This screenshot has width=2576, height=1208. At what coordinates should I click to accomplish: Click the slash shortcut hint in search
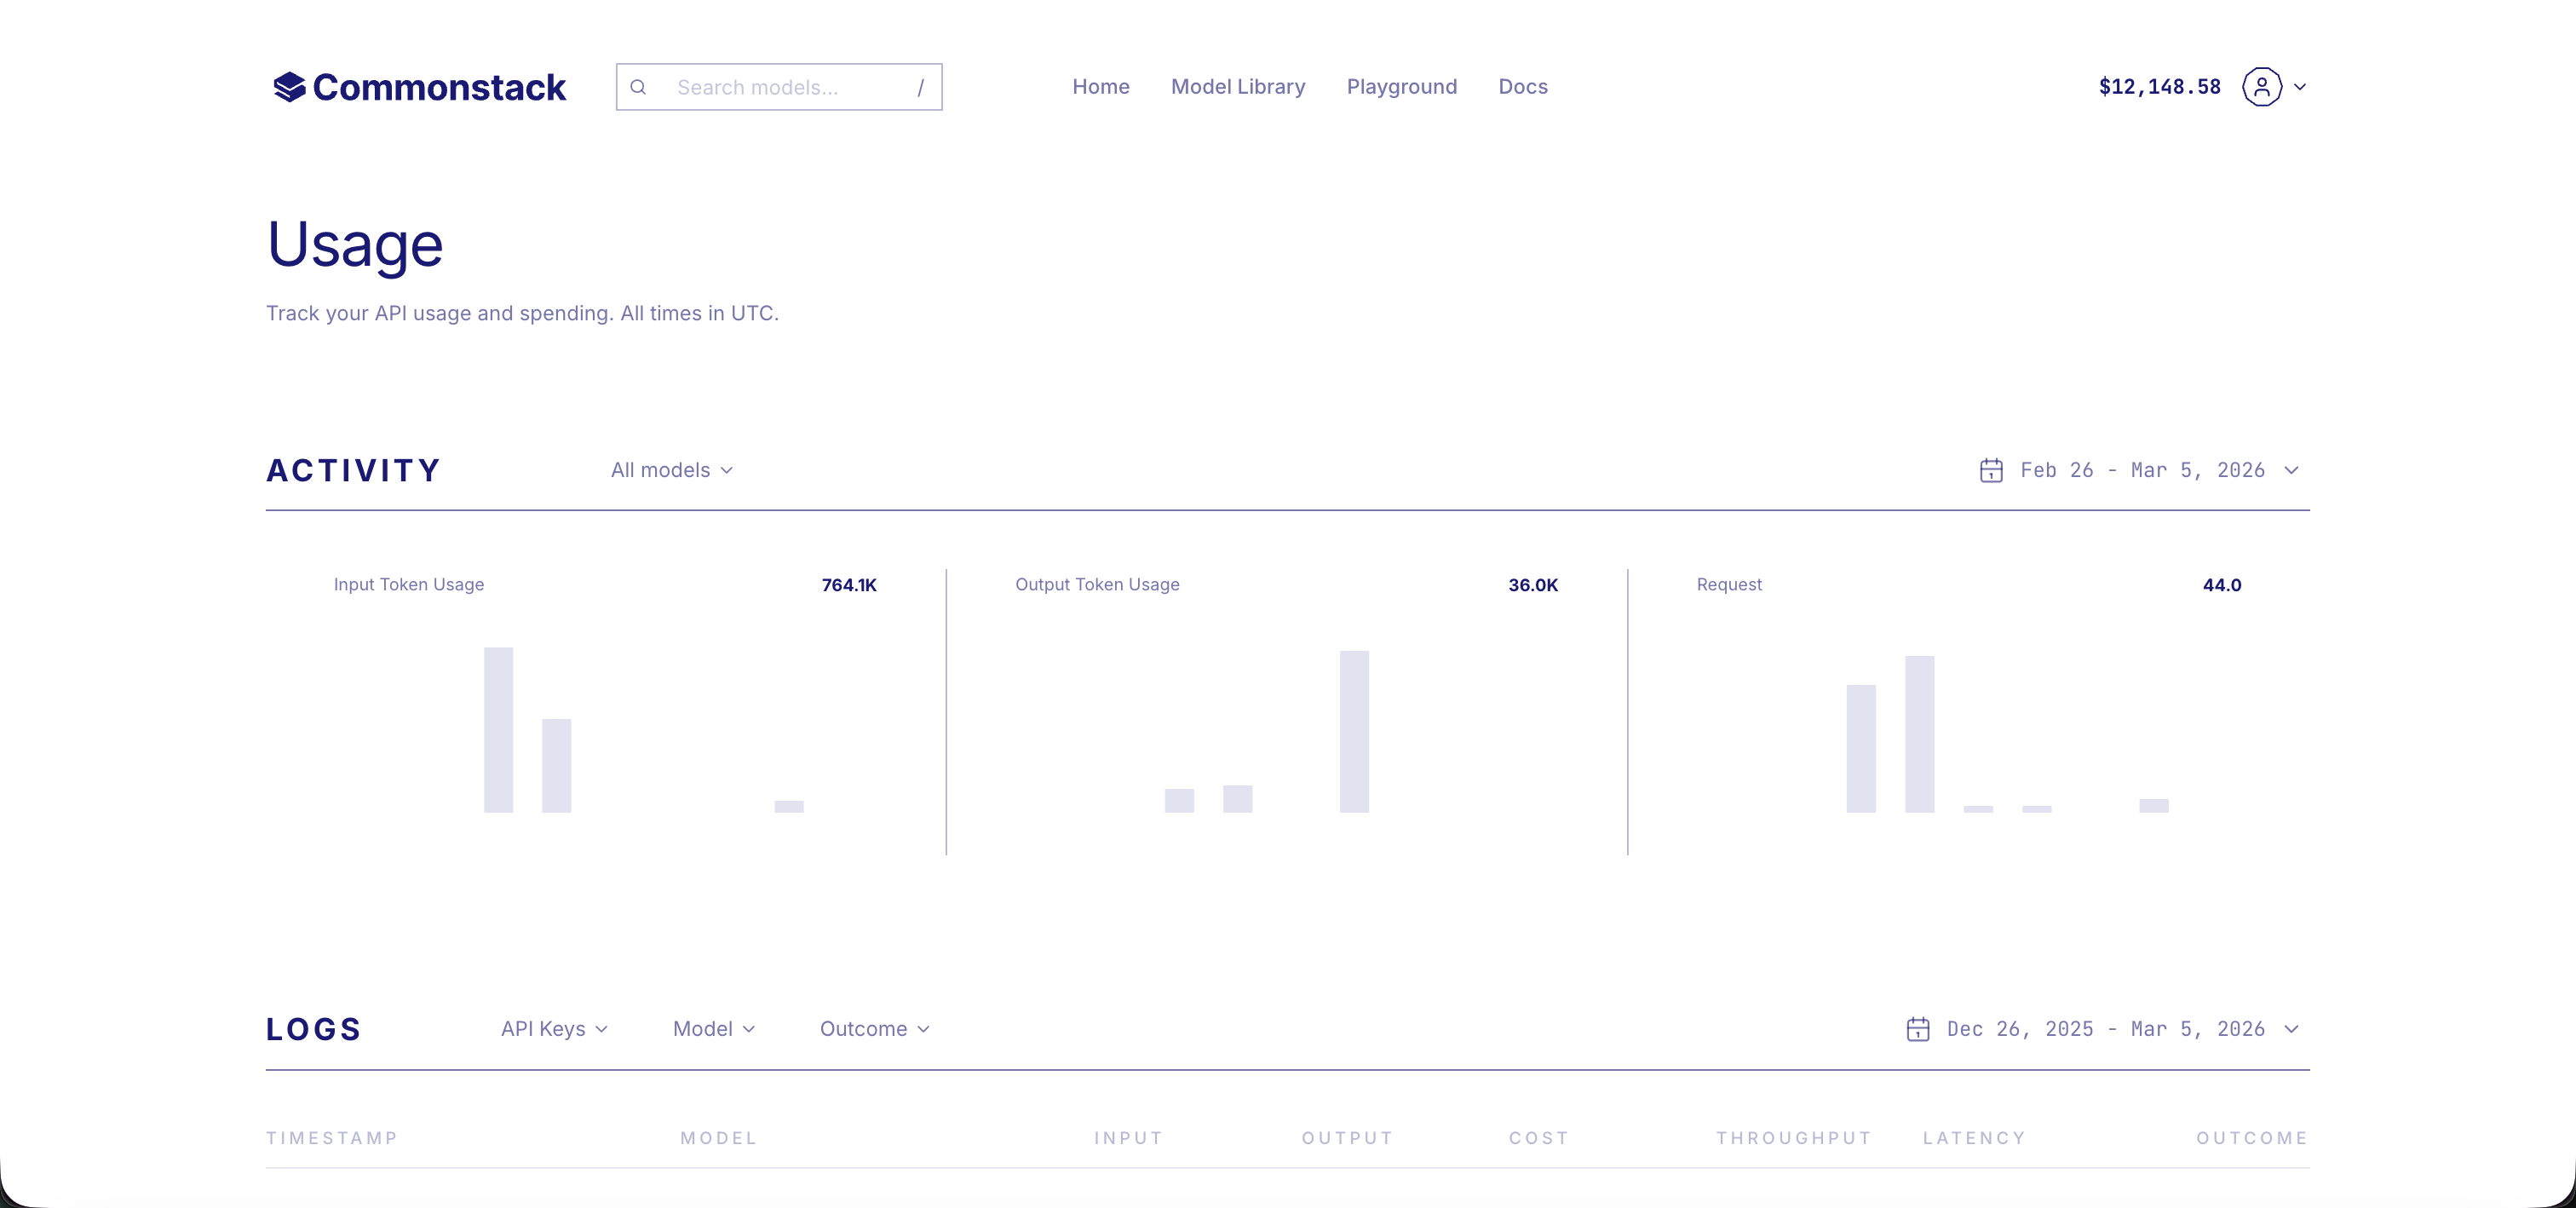point(920,88)
